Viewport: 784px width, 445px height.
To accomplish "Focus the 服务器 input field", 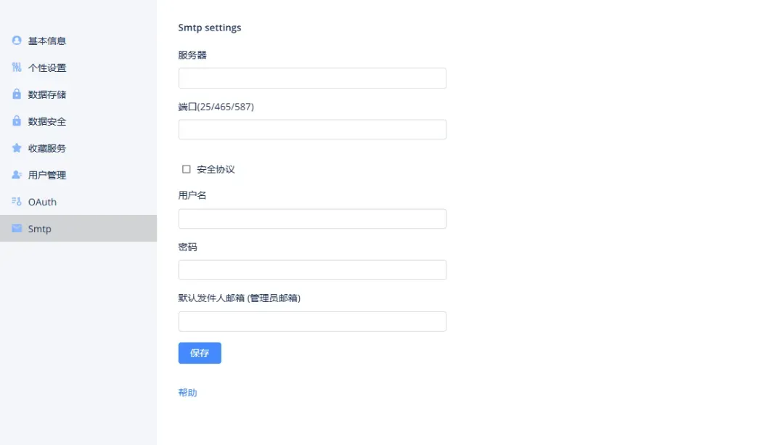I will pyautogui.click(x=312, y=78).
